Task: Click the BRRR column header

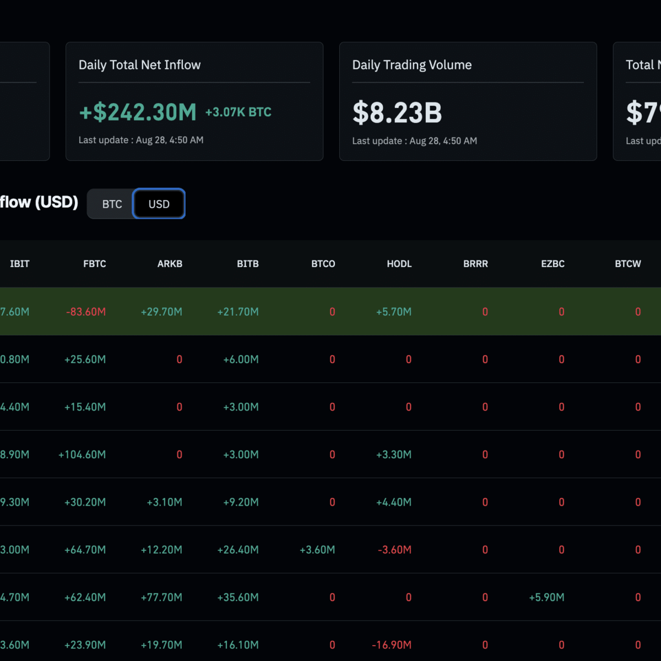Action: [476, 264]
